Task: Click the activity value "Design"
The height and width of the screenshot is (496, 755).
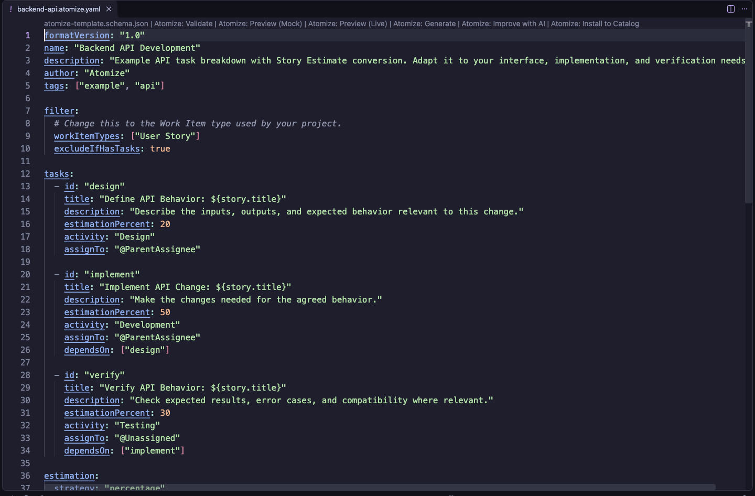Action: coord(135,236)
